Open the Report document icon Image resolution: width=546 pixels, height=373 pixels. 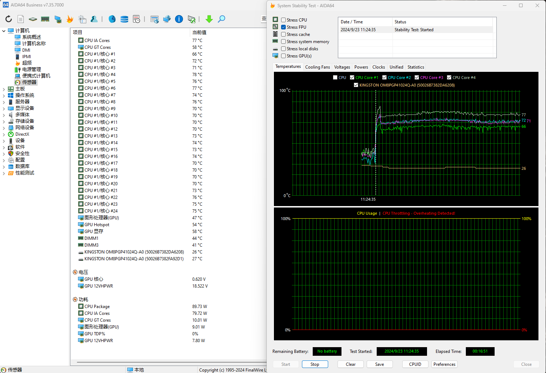point(21,19)
